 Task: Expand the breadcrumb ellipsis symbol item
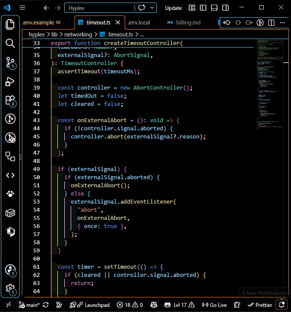142,35
